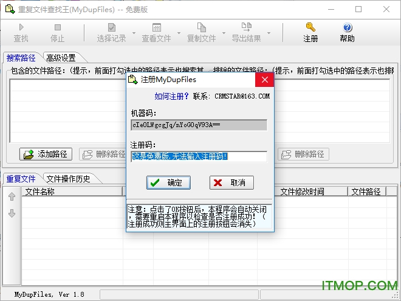Click the MyDupFiles, Ver 1.8 status text
Image resolution: width=401 pixels, height=301 pixels.
pos(49,294)
